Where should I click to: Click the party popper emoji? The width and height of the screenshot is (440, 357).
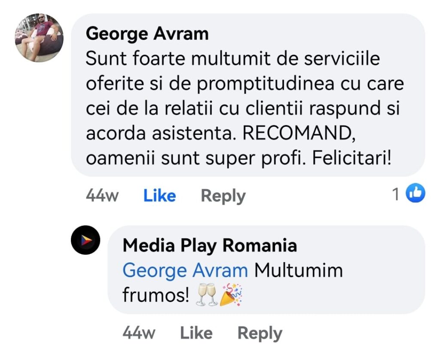(x=231, y=295)
